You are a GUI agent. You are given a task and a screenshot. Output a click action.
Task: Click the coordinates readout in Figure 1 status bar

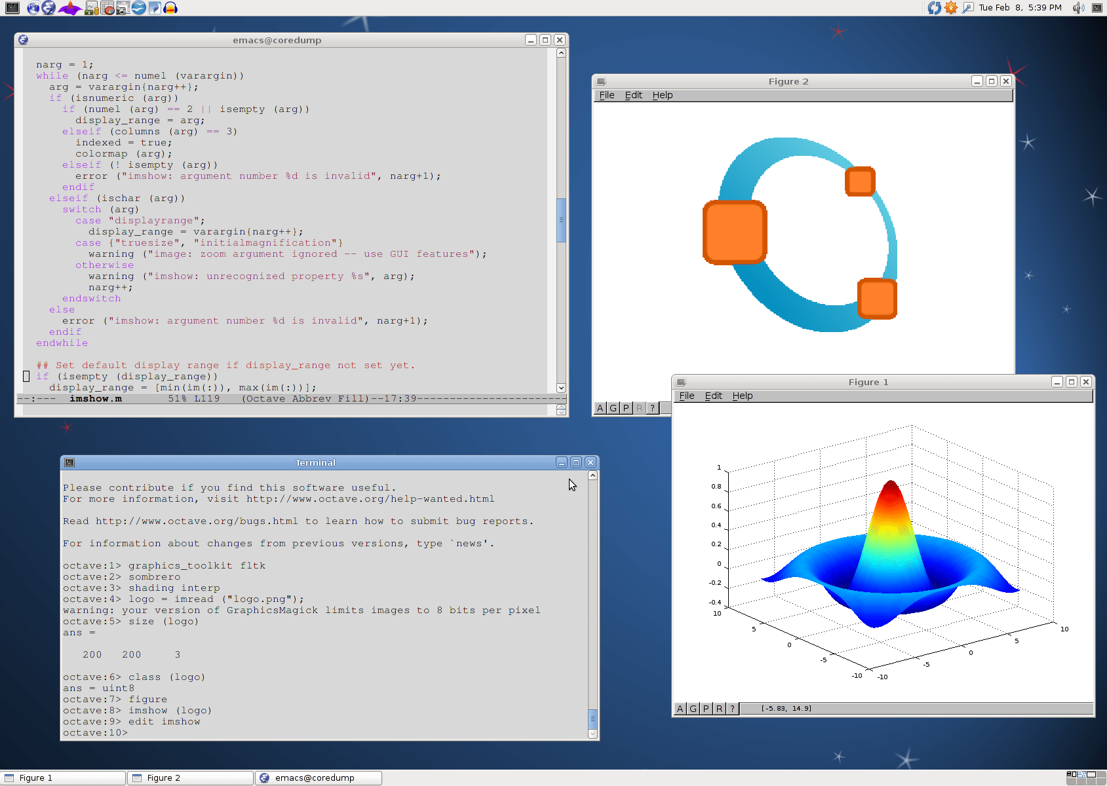pyautogui.click(x=786, y=709)
